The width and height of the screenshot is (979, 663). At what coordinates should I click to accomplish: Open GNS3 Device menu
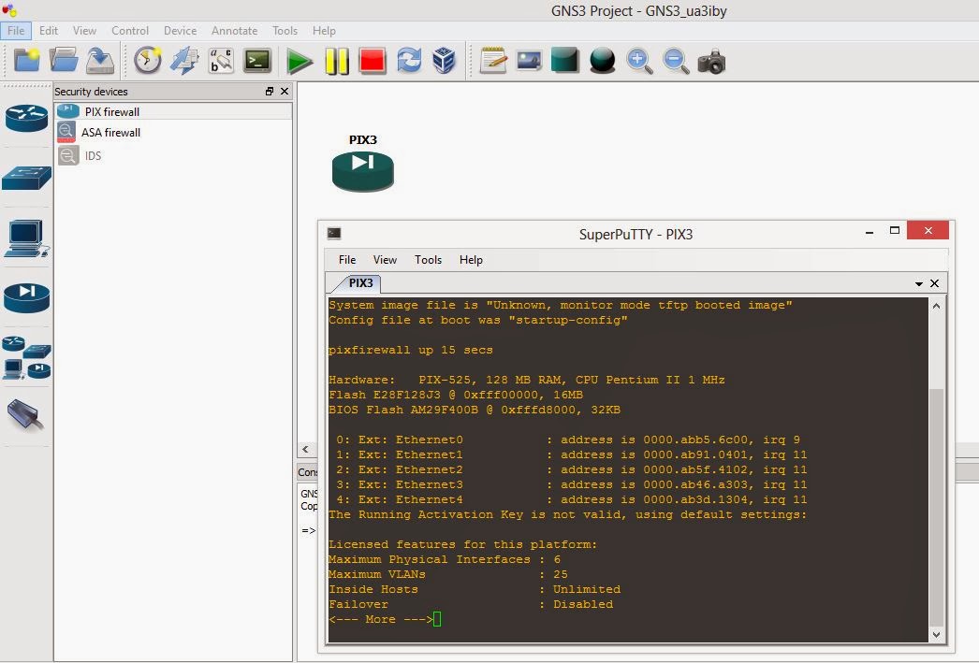pyautogui.click(x=180, y=31)
